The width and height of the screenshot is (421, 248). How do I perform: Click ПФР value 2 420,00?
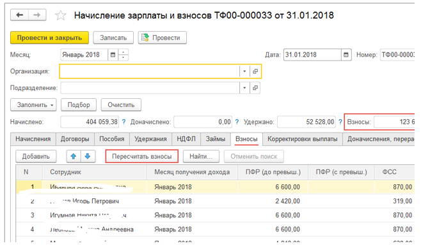pos(273,201)
